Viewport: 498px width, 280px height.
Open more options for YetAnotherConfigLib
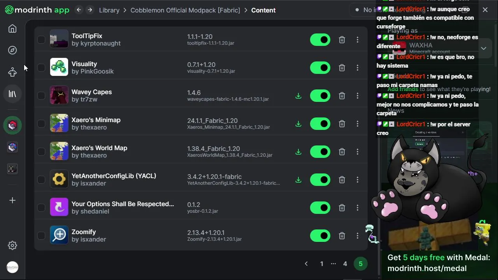[x=358, y=180]
